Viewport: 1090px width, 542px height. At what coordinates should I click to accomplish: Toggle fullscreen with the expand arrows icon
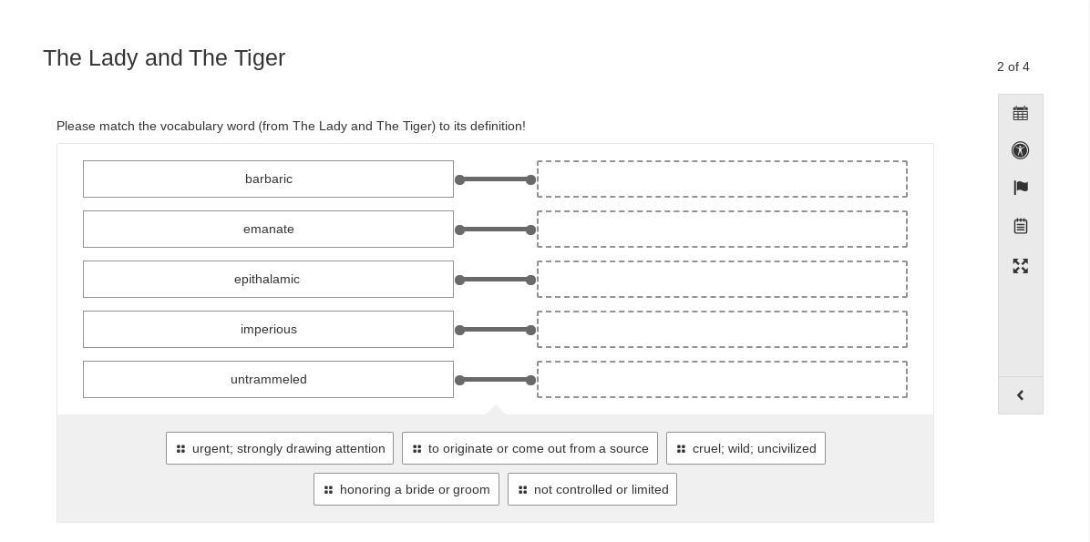point(1020,266)
